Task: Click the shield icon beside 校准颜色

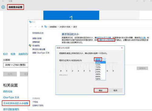Action: point(30,46)
